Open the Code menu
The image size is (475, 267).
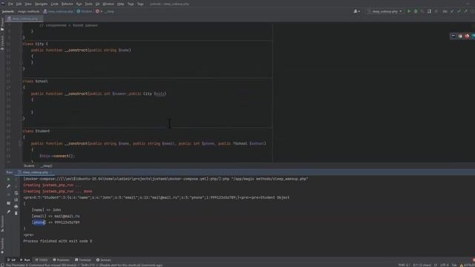pyautogui.click(x=54, y=4)
